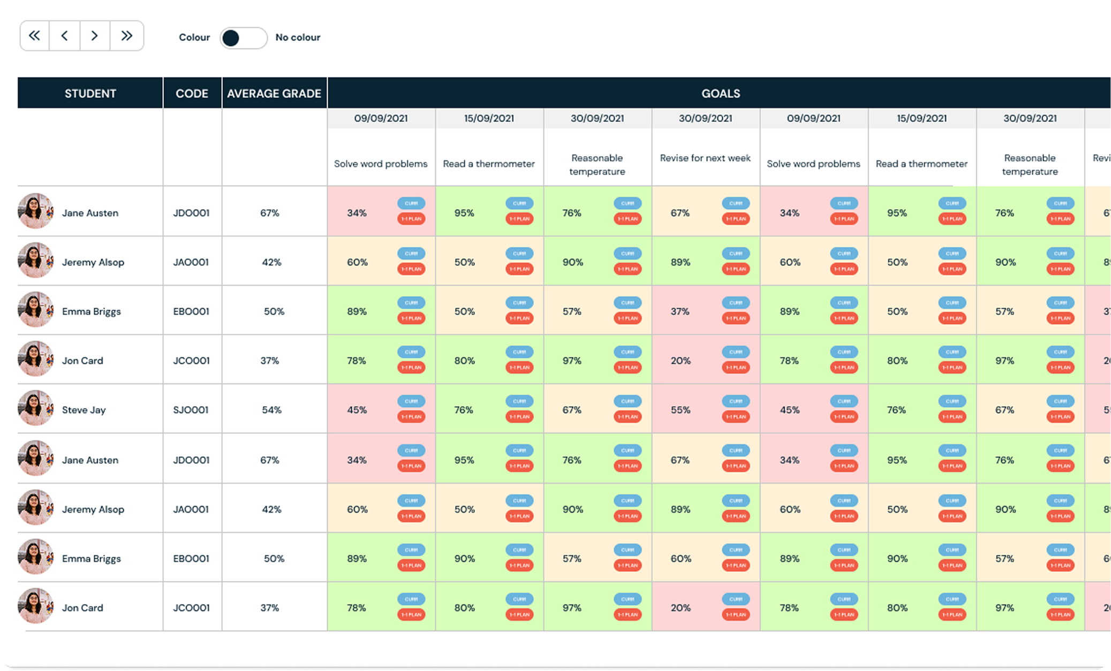Go to previous page arrow
Screen dimensions: 1111x671
click(65, 36)
